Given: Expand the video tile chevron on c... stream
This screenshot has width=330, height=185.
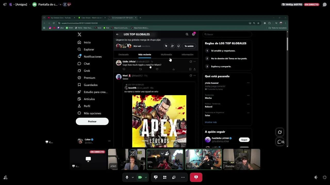Looking at the screenshot, I should coord(162,153).
